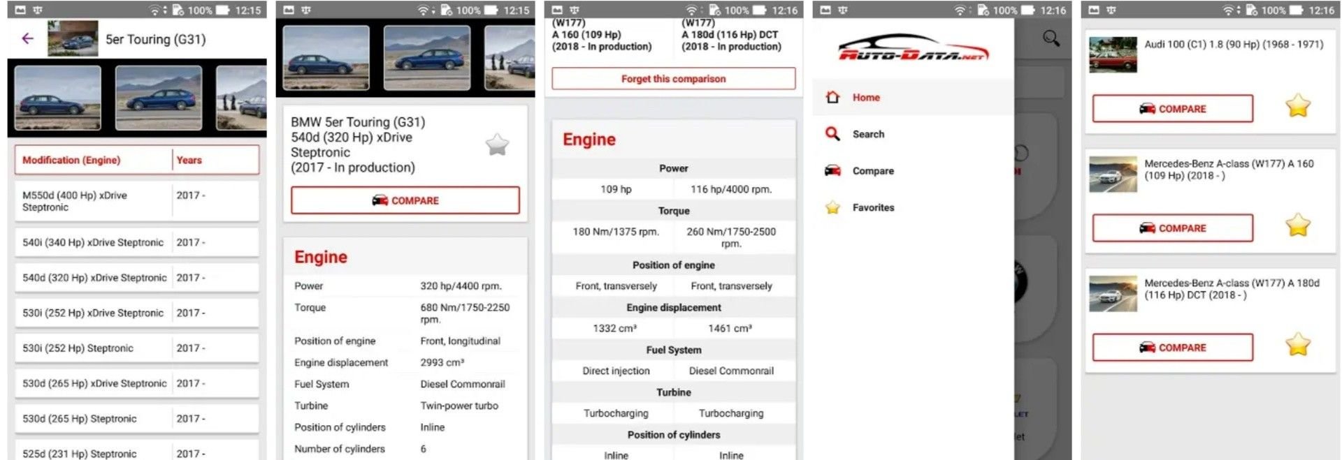This screenshot has width=1342, height=460.
Task: Select the 540i (340 Hp) xDrive Steptronic row
Action: pos(137,242)
